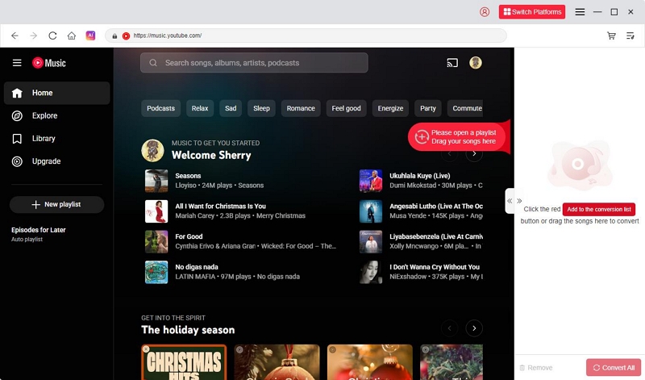
Task: Play the Seasons song thumbnail
Action: (x=156, y=181)
